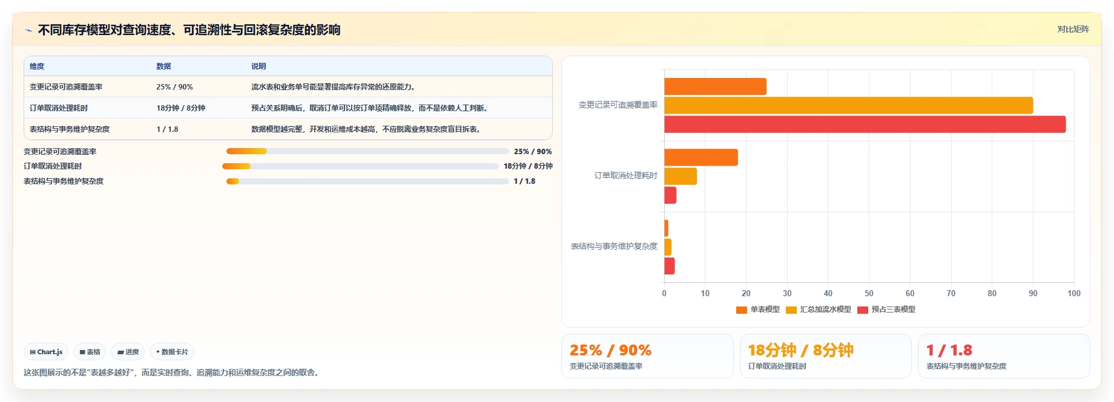Toggle 预占三表模型 legend item
Screen dimensions: 1114x402
(x=886, y=310)
